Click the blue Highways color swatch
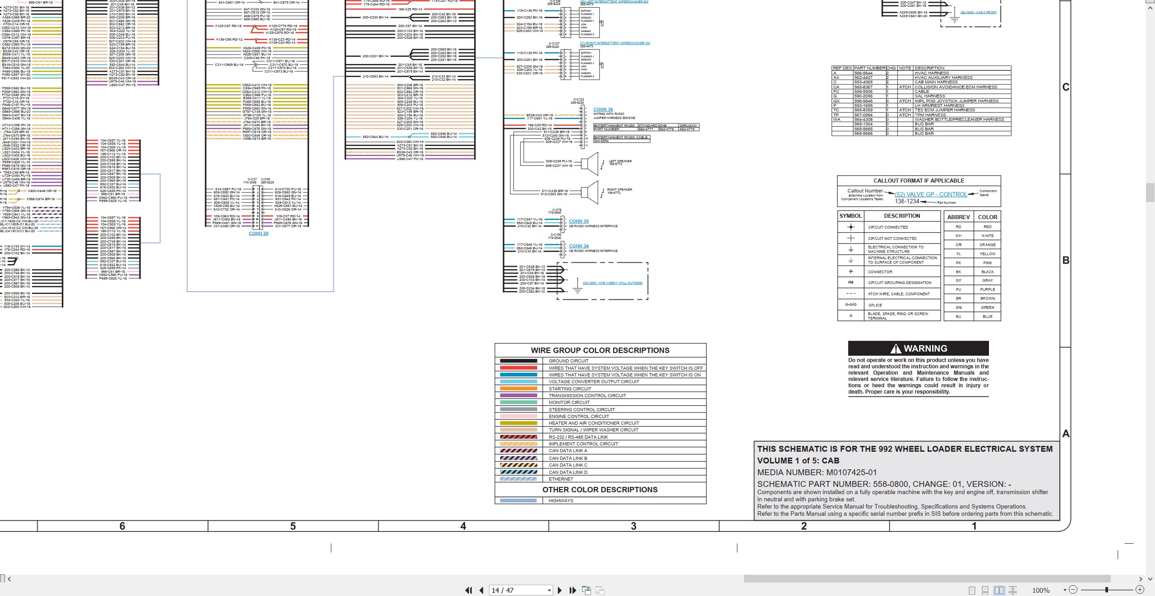 518,500
